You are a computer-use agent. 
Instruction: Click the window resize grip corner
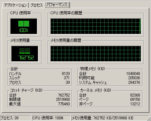click(x=149, y=119)
